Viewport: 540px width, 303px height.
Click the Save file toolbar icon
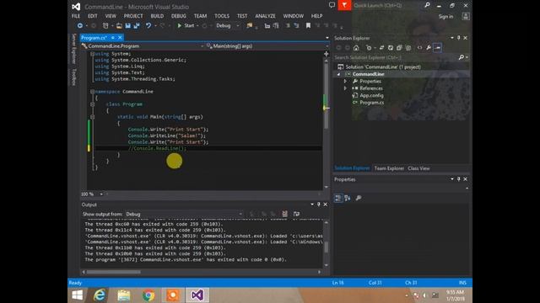point(127,26)
